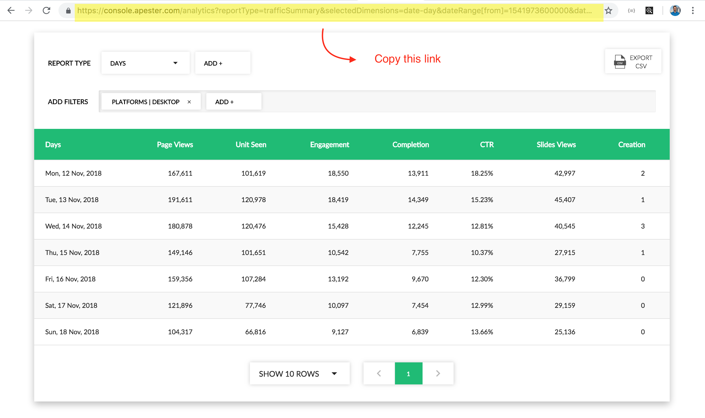The height and width of the screenshot is (418, 705).
Task: Sort by Slides Views column
Action: click(x=556, y=145)
